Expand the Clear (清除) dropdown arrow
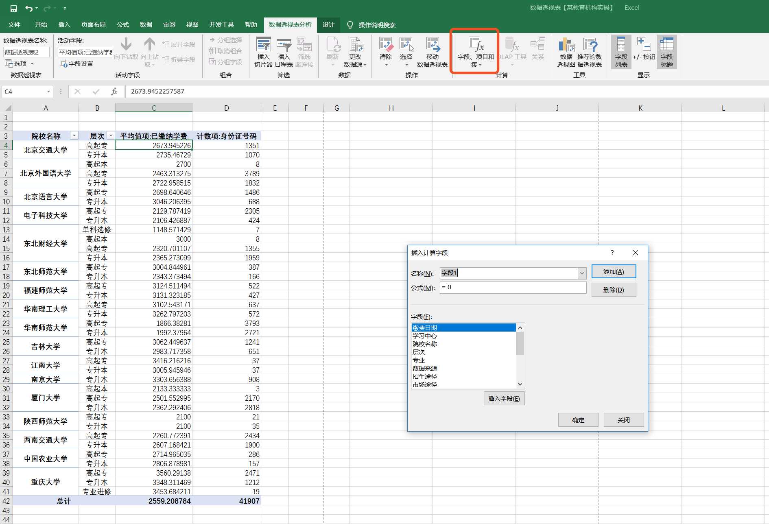The height and width of the screenshot is (524, 769). pos(386,65)
